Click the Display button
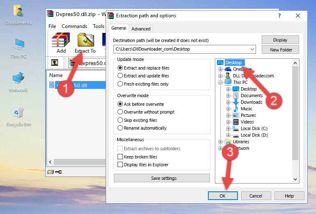 pos(280,40)
